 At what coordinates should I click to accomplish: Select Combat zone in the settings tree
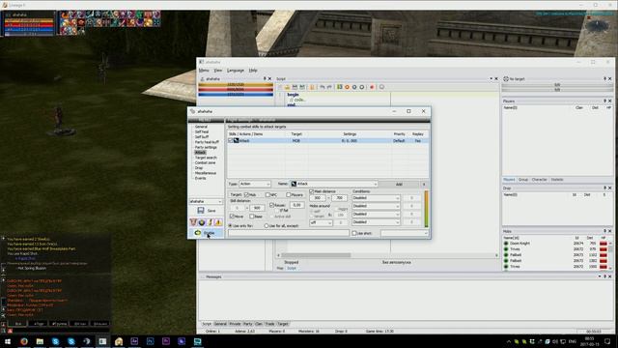pyautogui.click(x=205, y=162)
